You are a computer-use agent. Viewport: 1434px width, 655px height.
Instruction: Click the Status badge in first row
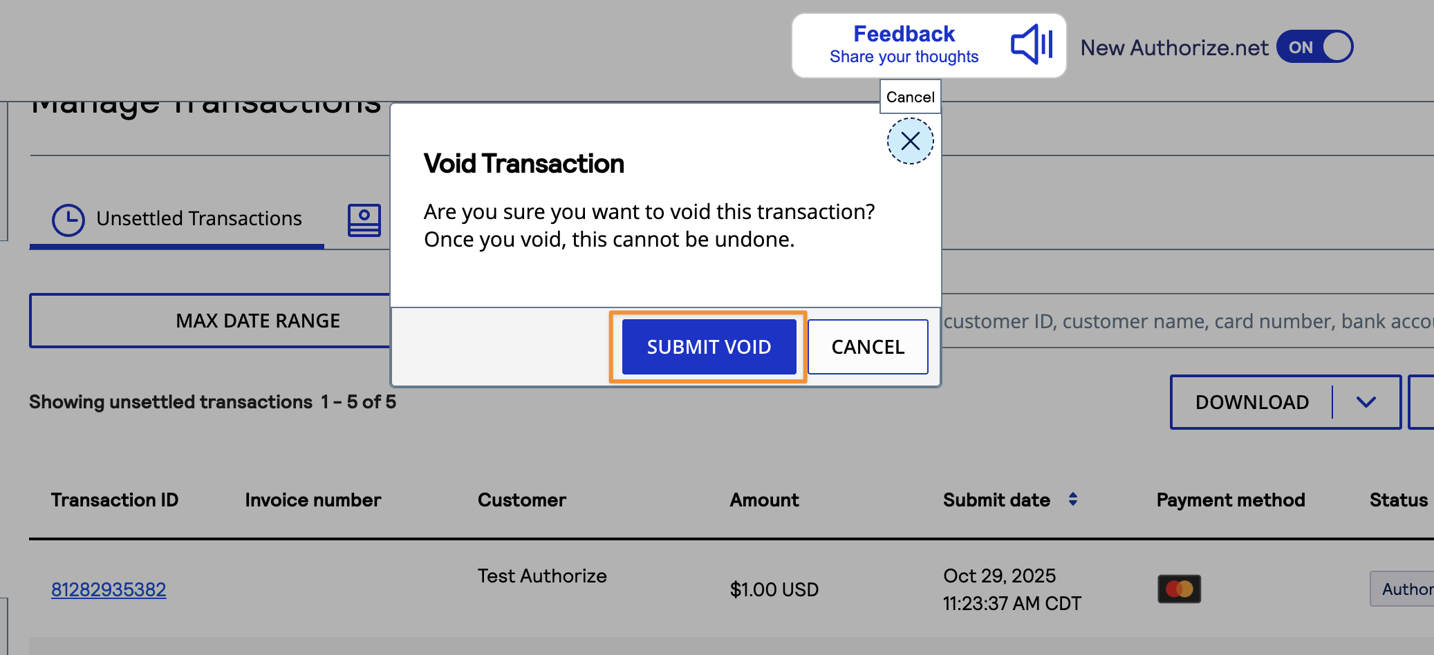[x=1404, y=589]
